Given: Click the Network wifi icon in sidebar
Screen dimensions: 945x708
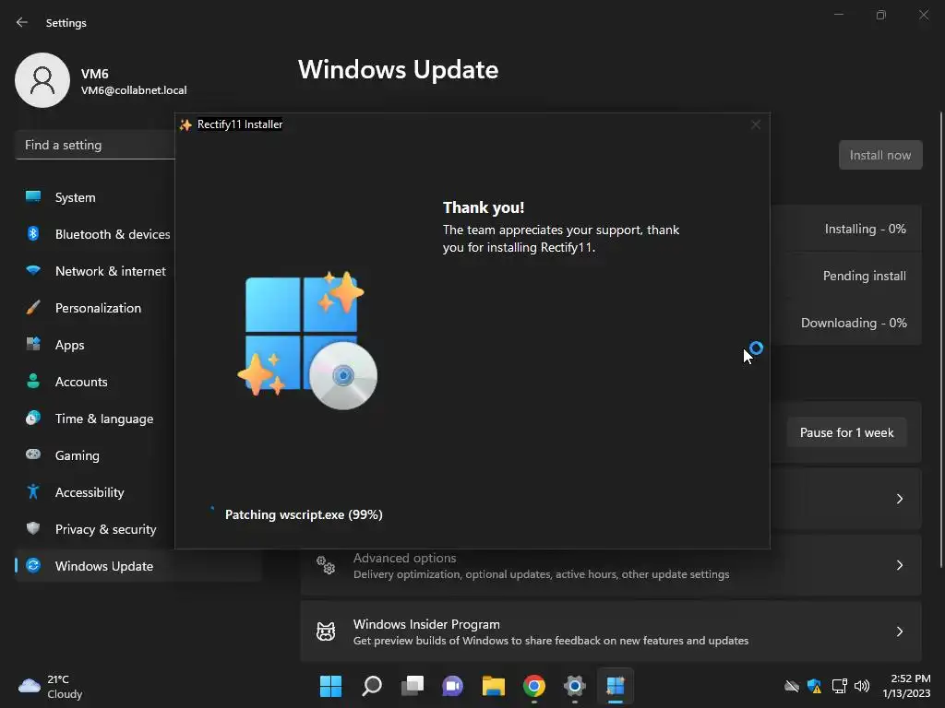Looking at the screenshot, I should [x=33, y=270].
